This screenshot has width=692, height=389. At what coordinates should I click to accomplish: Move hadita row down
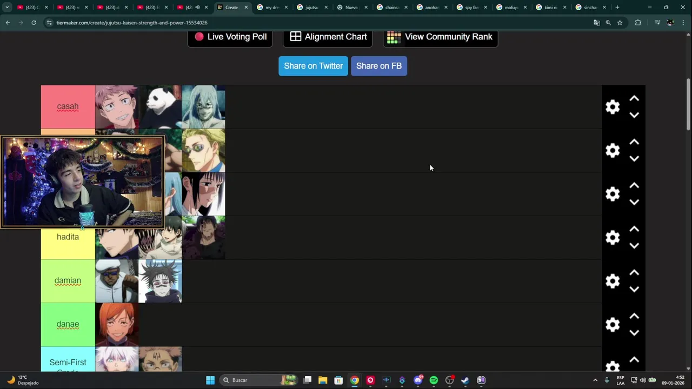(634, 246)
